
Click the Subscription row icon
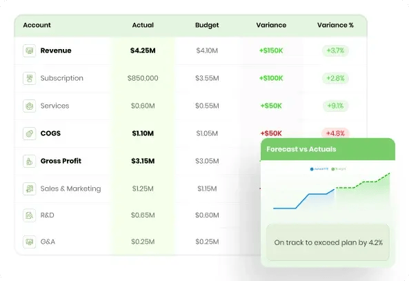[x=29, y=78]
